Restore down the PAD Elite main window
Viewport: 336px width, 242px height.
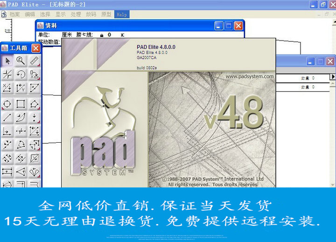(x=323, y=5)
